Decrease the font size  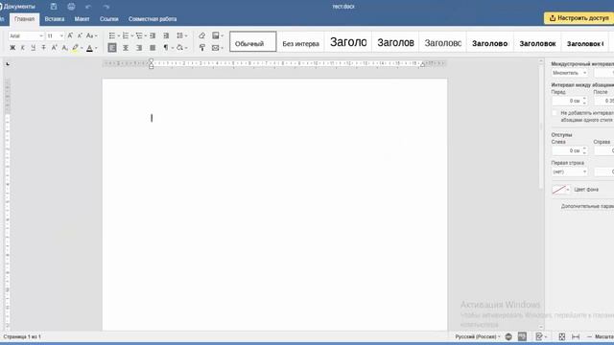click(x=80, y=35)
